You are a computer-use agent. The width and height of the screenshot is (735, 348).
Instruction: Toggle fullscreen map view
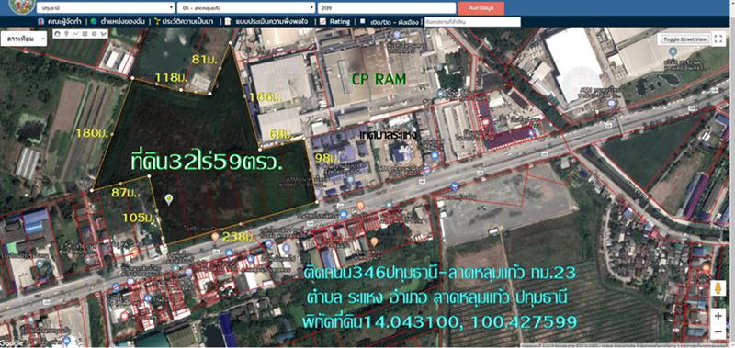(719, 39)
